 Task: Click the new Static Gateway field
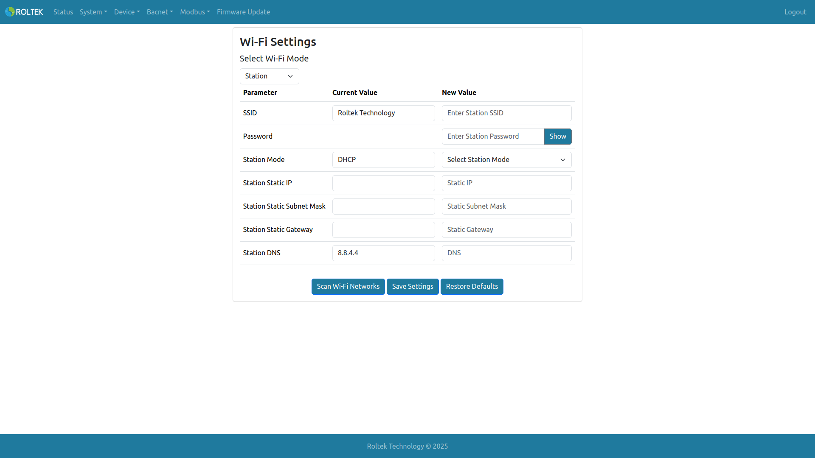coord(506,230)
